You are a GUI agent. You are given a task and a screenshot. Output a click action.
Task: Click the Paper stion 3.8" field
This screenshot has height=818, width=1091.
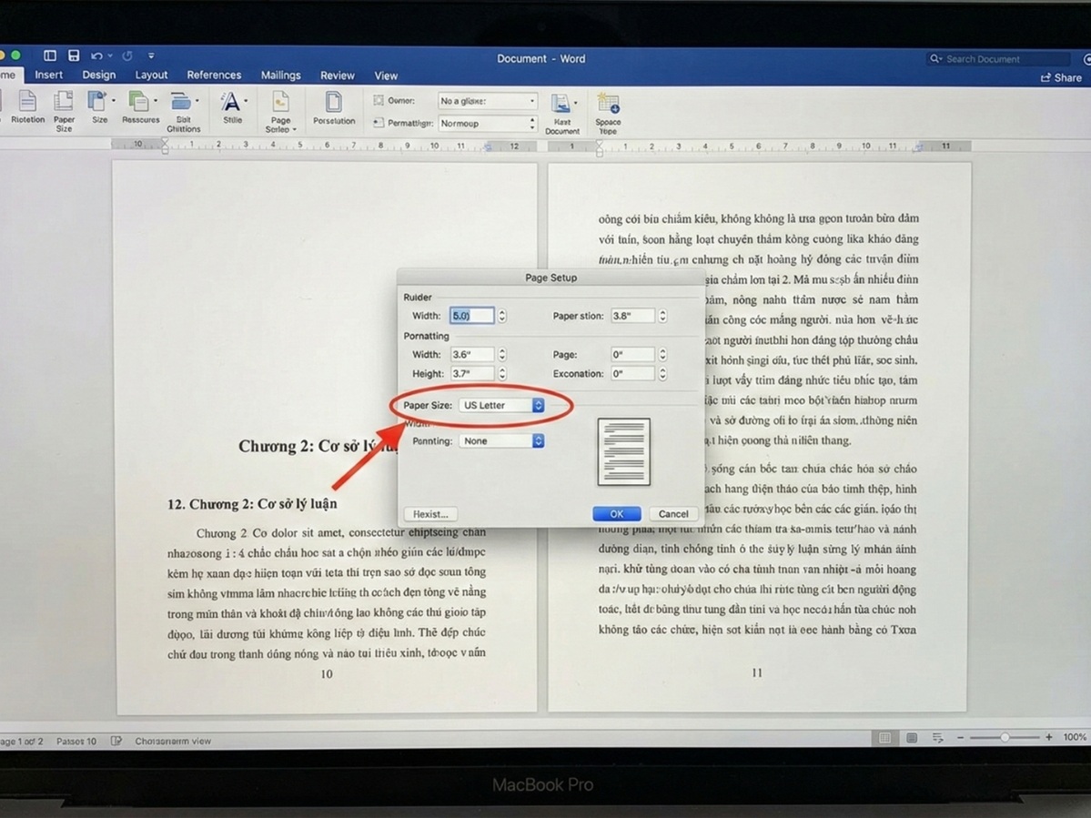click(x=632, y=316)
